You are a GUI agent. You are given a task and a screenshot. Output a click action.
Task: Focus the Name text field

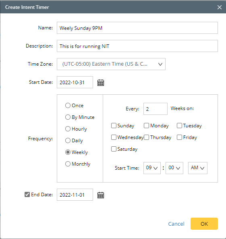[x=137, y=28]
